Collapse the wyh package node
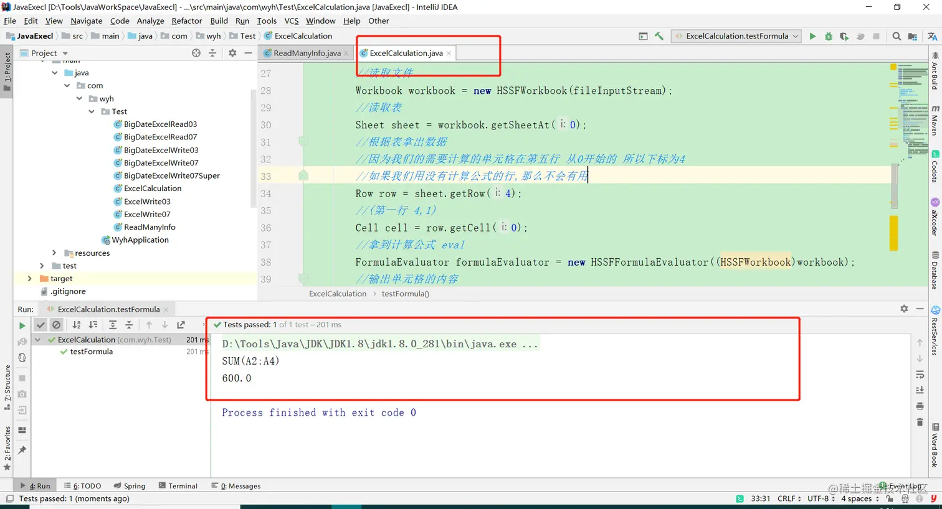The height and width of the screenshot is (509, 942). [80, 98]
